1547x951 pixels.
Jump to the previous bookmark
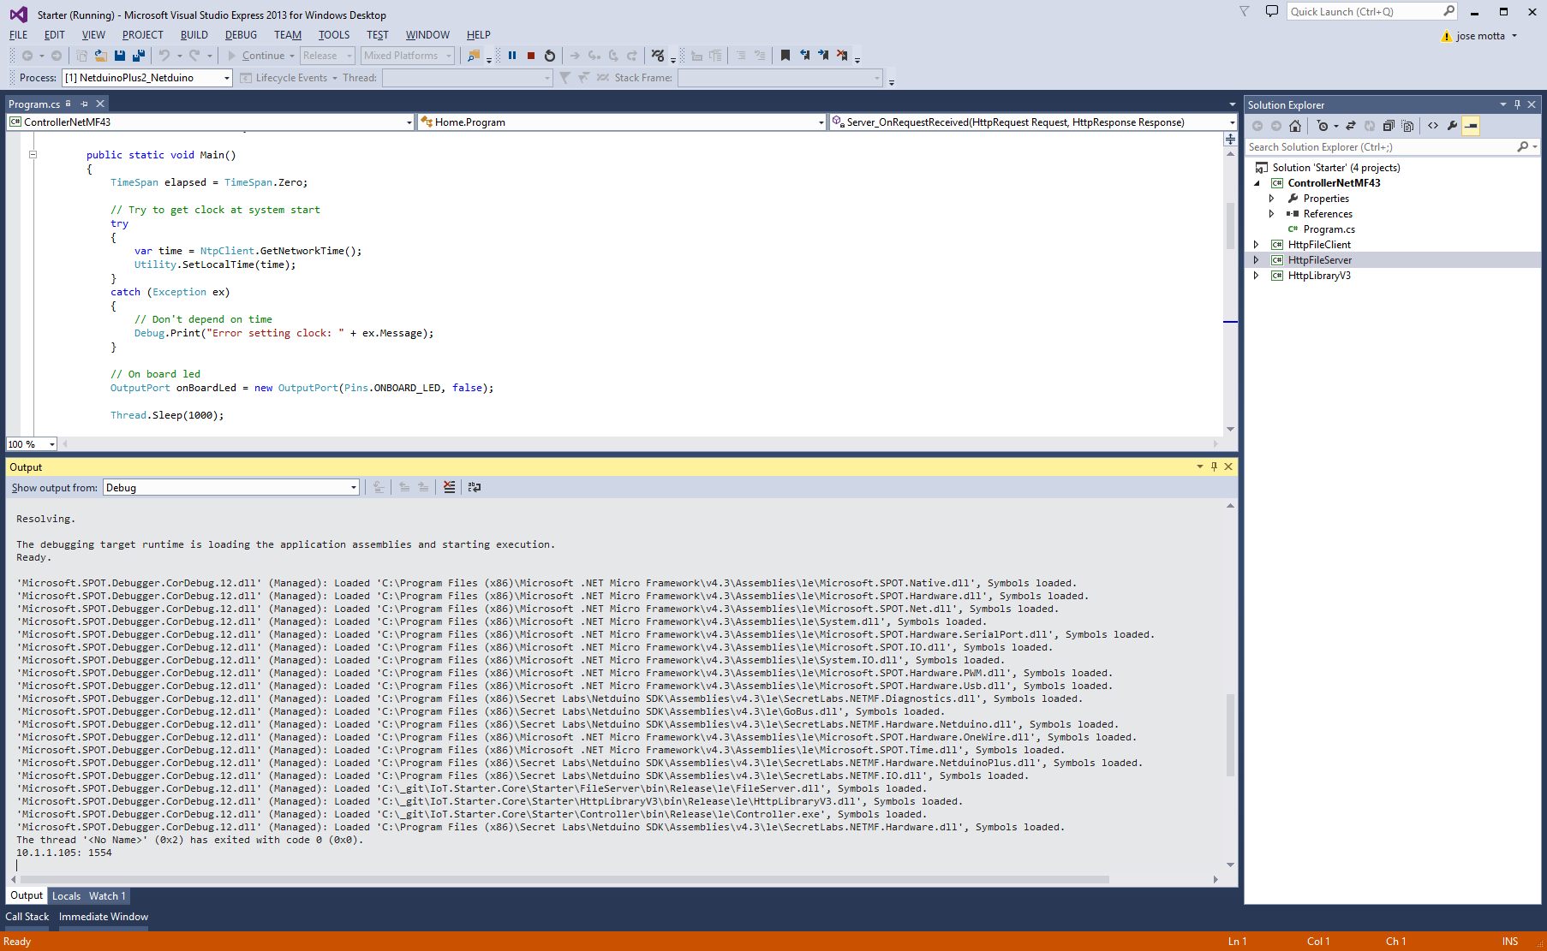tap(804, 56)
